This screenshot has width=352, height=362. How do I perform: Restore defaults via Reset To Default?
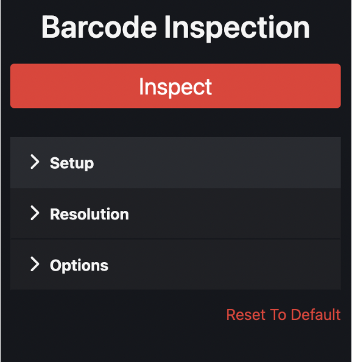click(283, 314)
